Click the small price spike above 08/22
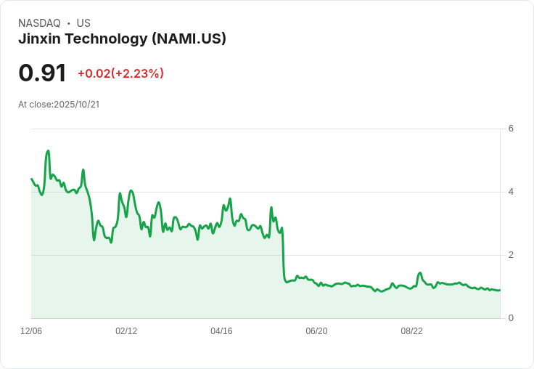 pos(420,273)
